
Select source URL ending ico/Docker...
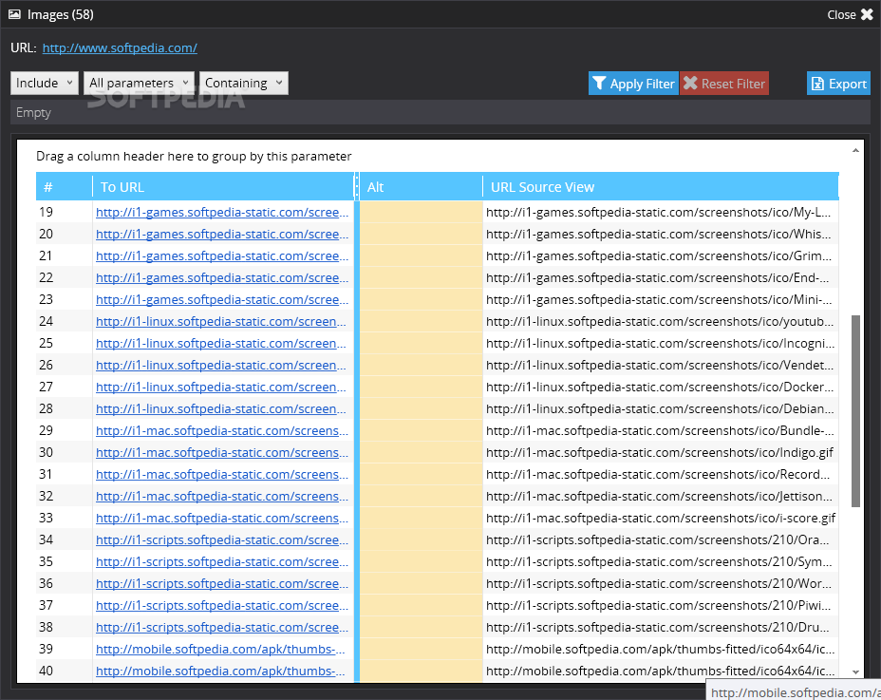[660, 388]
